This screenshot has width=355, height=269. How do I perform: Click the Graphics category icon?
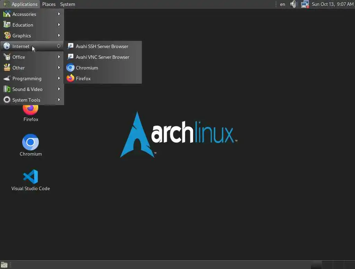click(7, 36)
